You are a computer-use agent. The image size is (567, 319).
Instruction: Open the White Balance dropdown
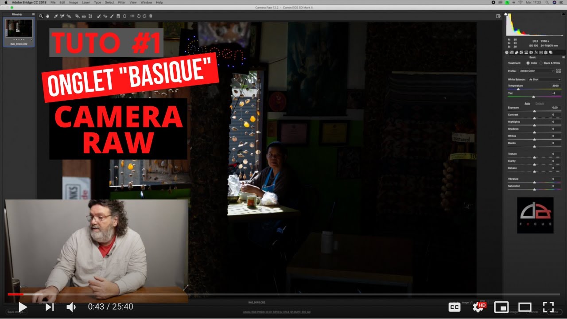point(544,80)
